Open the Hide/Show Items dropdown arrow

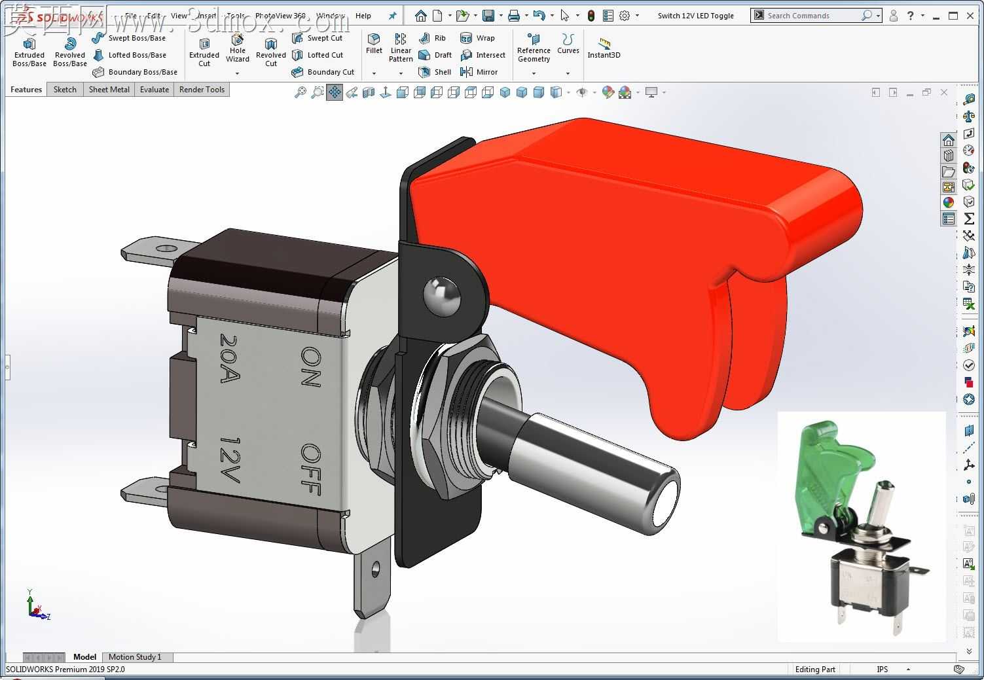point(594,92)
